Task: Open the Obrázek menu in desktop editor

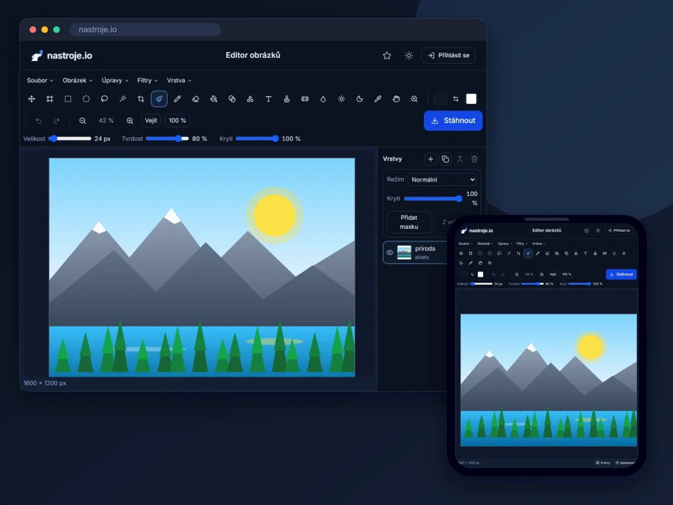Action: tap(78, 80)
